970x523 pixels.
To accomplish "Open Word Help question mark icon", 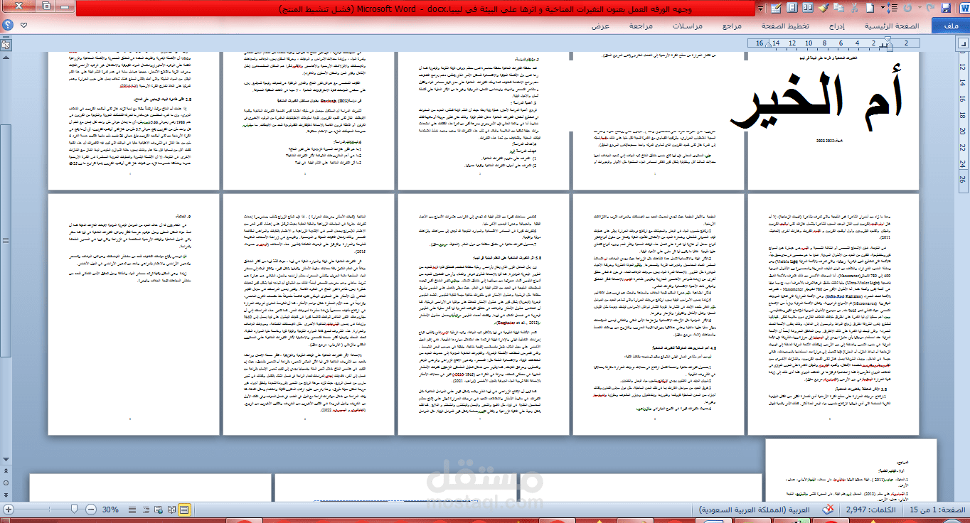I will pyautogui.click(x=6, y=26).
